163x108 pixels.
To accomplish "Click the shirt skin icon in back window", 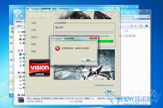I will (x=122, y=7).
